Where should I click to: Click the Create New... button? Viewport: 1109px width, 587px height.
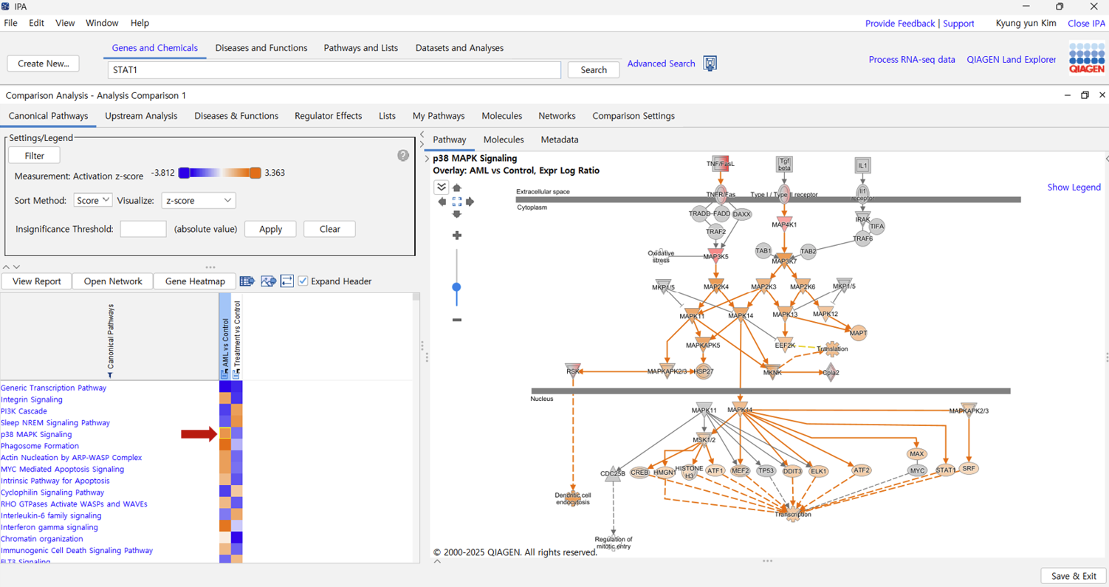tap(44, 63)
